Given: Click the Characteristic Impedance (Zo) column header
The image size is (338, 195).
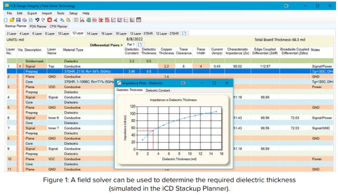Looking at the screenshot, I should (x=238, y=51).
